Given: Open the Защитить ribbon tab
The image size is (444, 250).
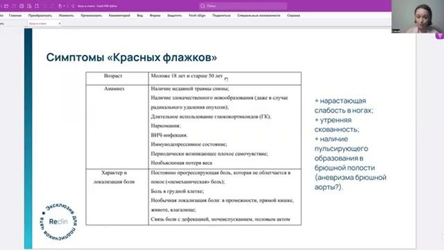Looking at the screenshot, I should point(174,15).
